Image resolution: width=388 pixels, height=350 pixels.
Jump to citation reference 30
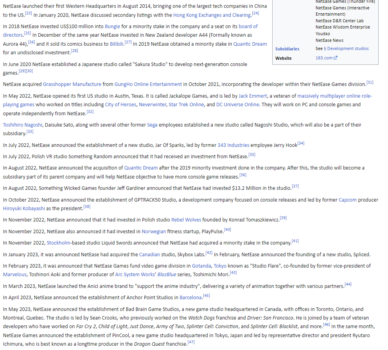[x=29, y=71]
